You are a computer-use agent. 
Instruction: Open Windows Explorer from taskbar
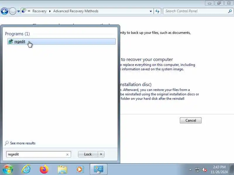62,169
